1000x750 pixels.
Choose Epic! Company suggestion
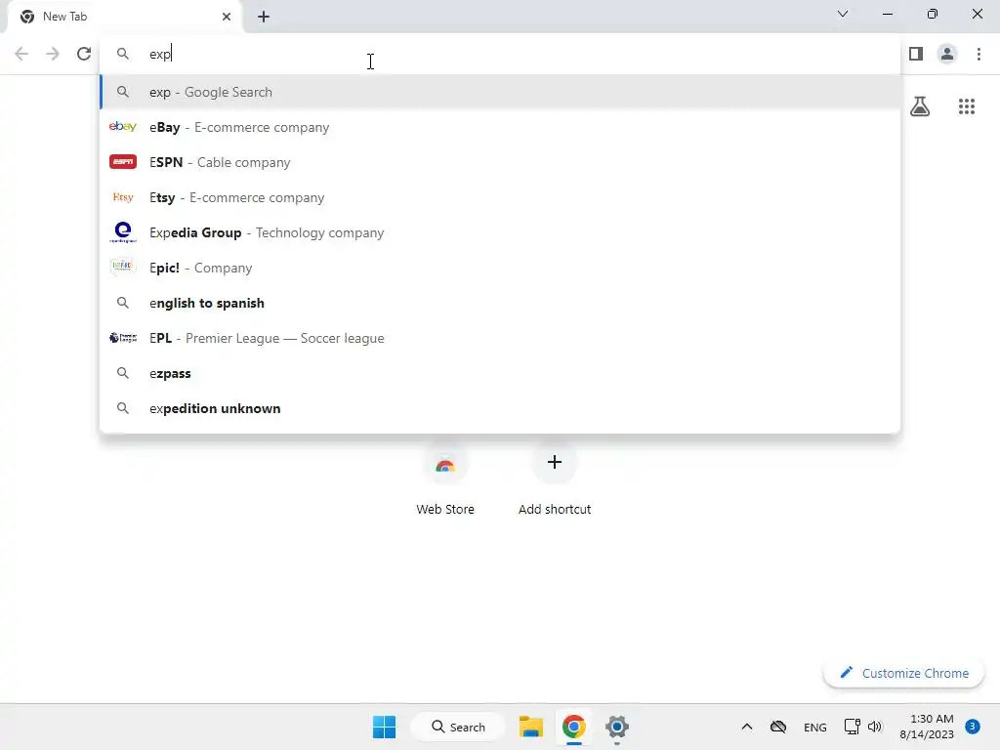(x=501, y=268)
